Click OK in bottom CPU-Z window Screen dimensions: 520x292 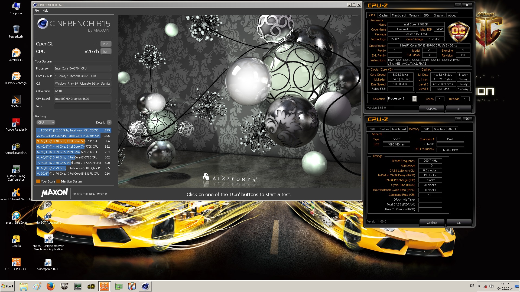coord(459,223)
